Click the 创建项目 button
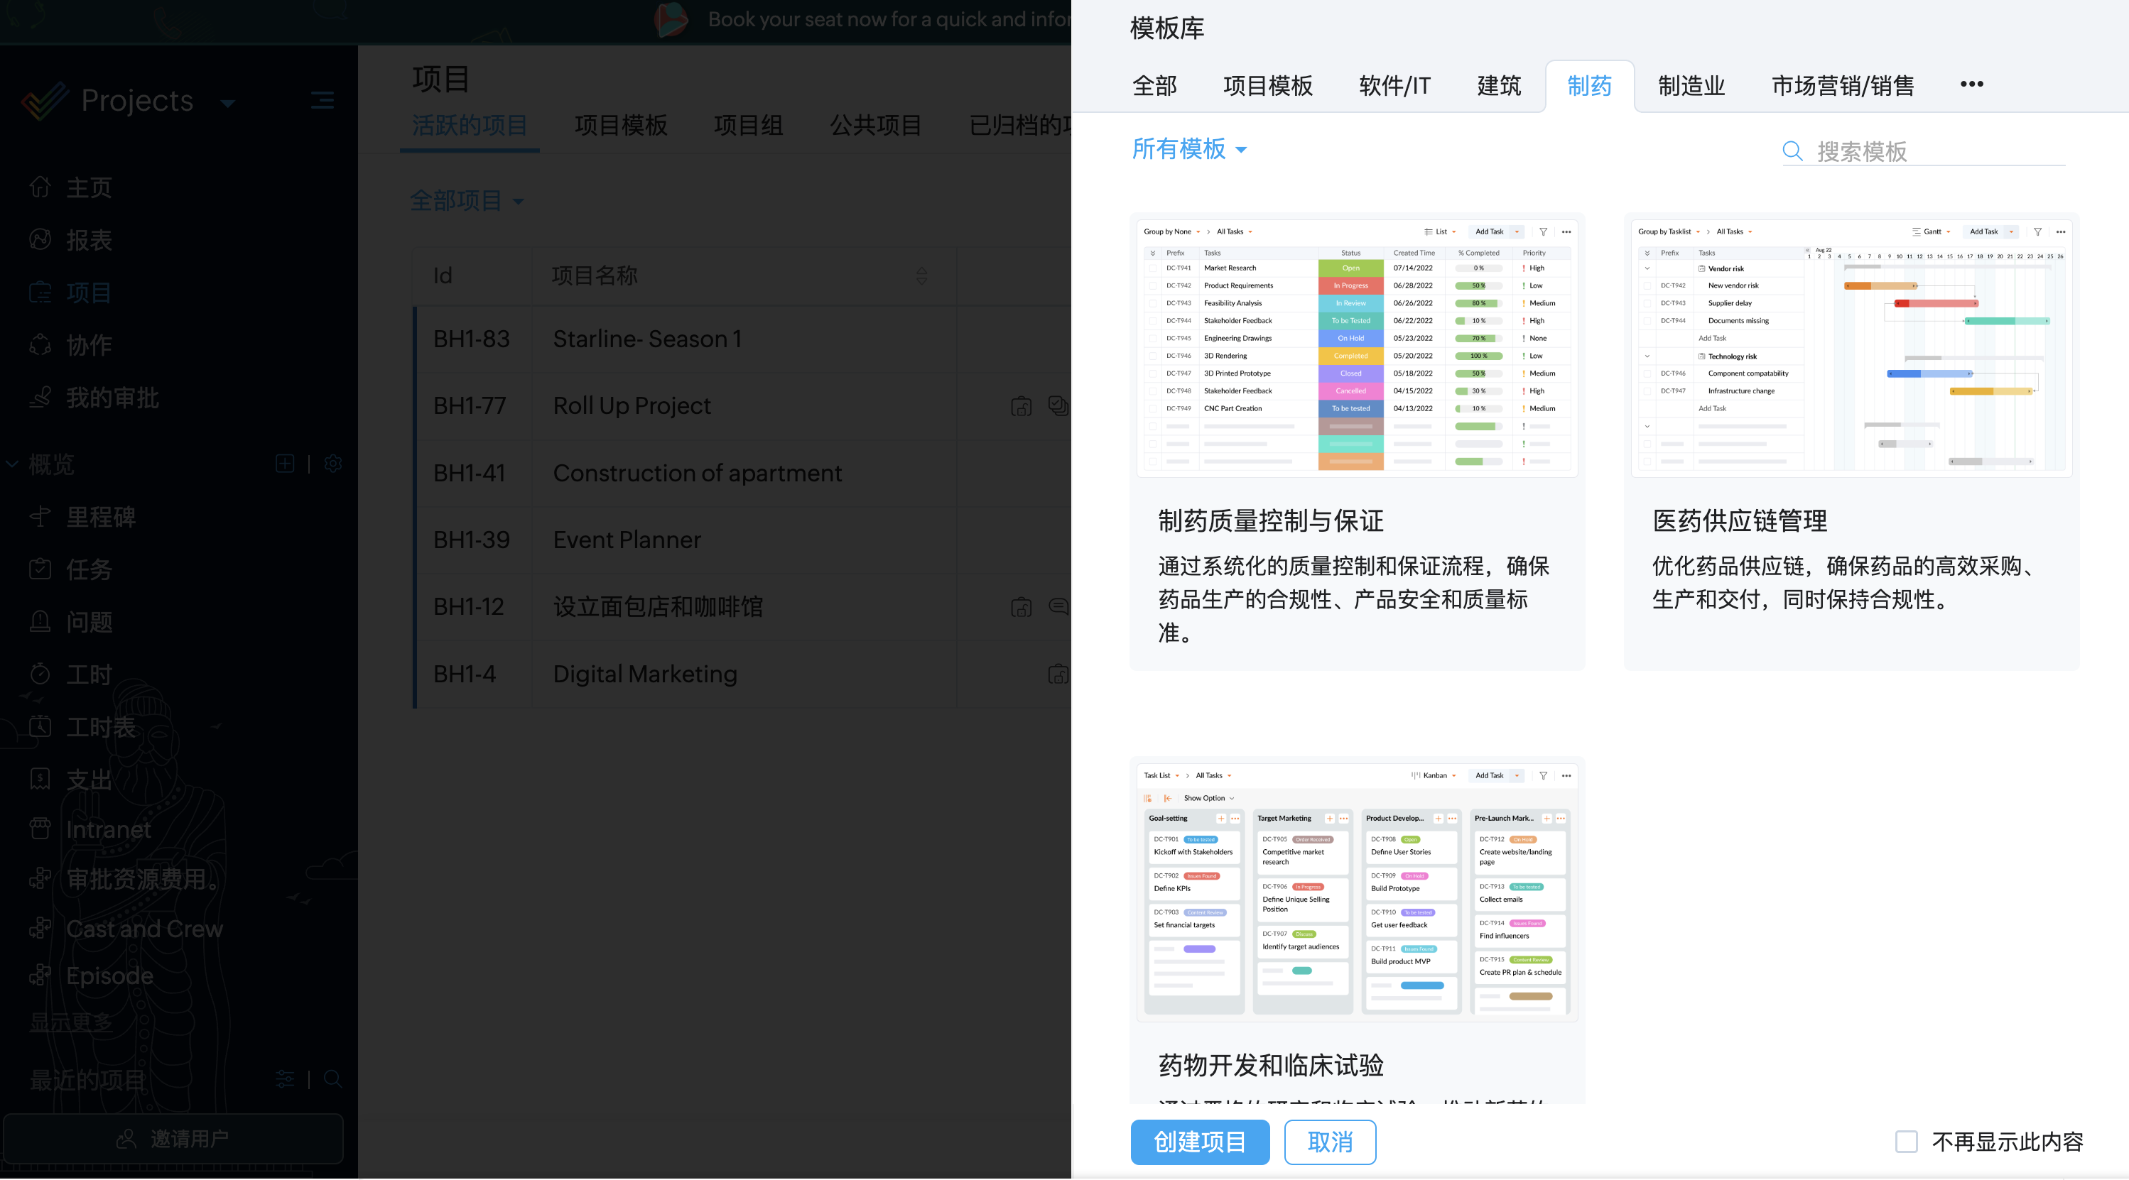2129x1180 pixels. point(1199,1142)
